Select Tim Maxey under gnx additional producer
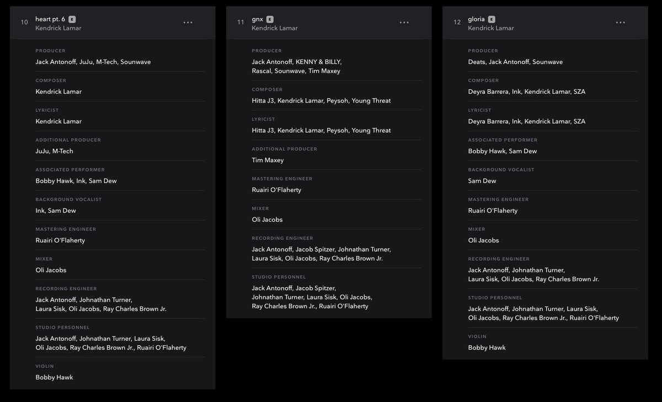 268,160
